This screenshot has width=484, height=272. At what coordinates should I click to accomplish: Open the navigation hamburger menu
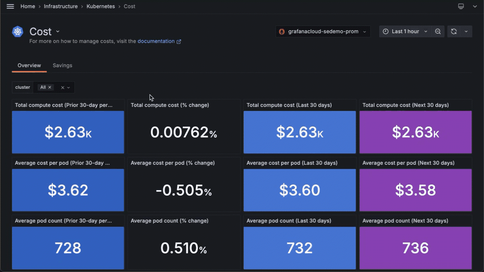tap(10, 6)
